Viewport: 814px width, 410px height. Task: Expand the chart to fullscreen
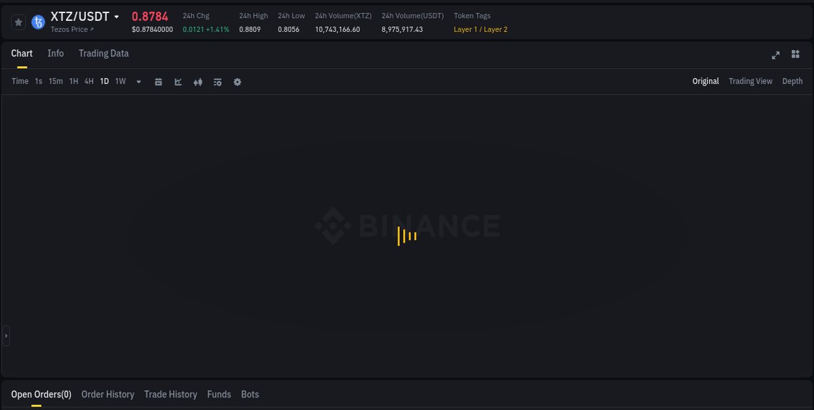pyautogui.click(x=776, y=55)
